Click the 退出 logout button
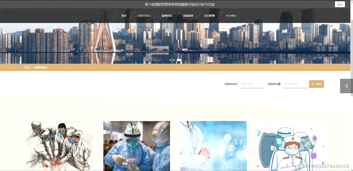The width and height of the screenshot is (353, 171). [340, 4]
